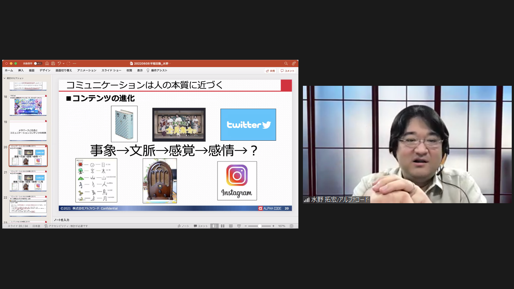Click the Home icon in title bar
This screenshot has height=289, width=514.
tap(47, 64)
